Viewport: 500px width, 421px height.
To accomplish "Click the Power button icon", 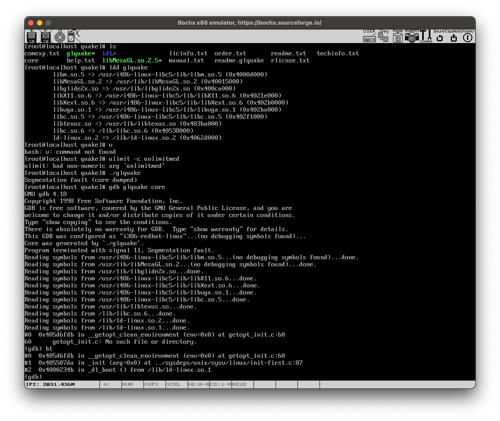I will (468, 36).
